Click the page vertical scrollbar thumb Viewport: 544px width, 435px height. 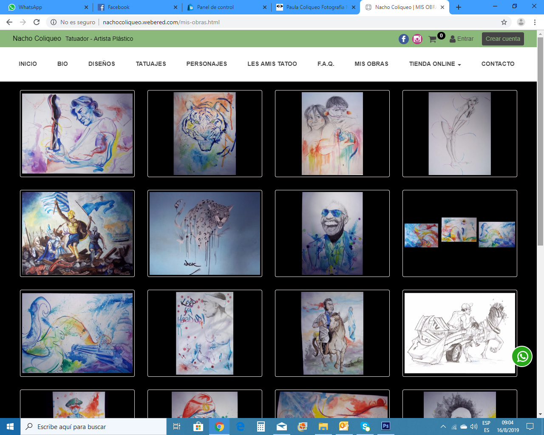[x=540, y=141]
